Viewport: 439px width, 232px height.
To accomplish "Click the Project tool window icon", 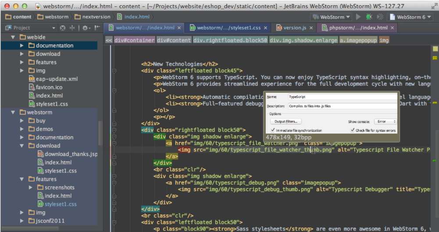I will coord(8,28).
